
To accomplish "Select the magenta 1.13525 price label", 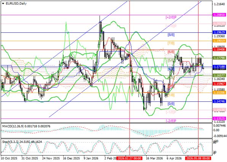I will pos(220,119).
